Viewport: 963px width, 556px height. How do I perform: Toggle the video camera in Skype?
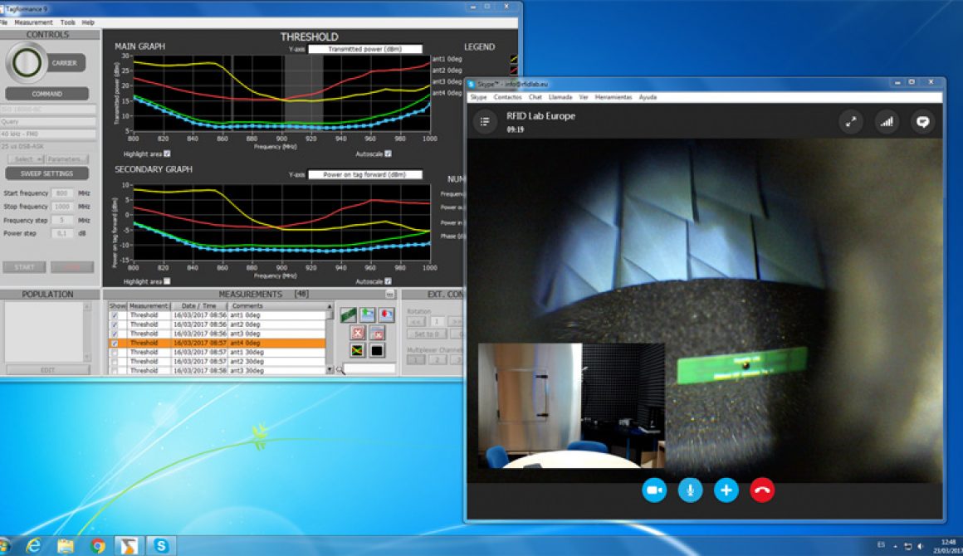(x=654, y=490)
